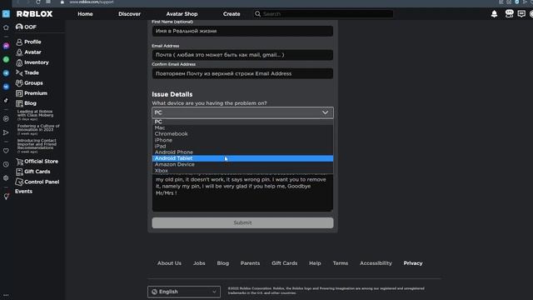Choose Android Phone in the device list
The width and height of the screenshot is (533, 300).
242,152
